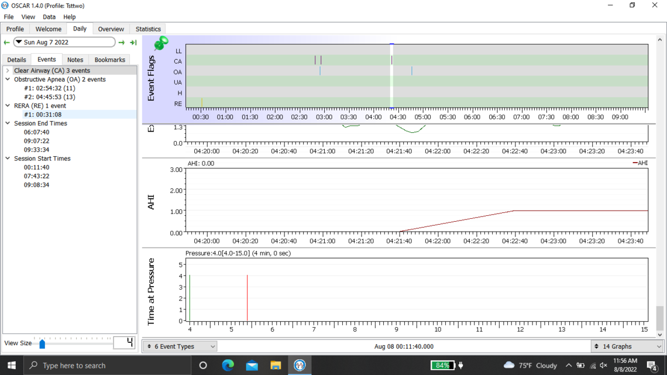Collapse the RERA (RE) 1 event node
The image size is (667, 375).
pyautogui.click(x=8, y=106)
